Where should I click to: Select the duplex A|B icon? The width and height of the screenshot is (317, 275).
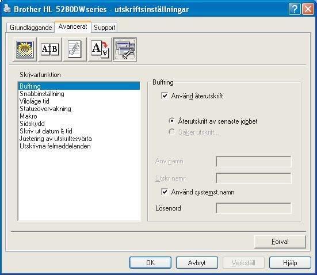coord(49,49)
